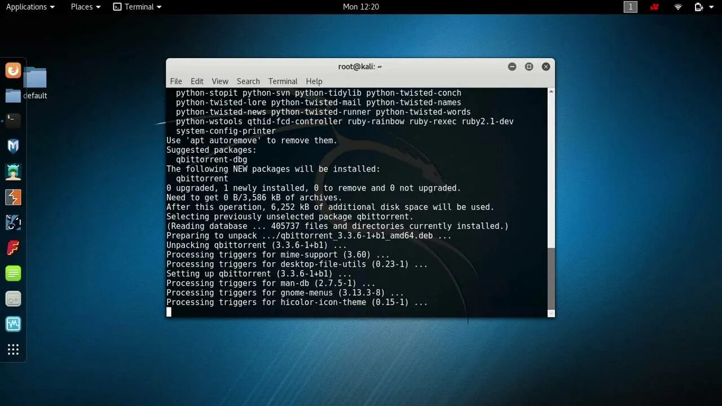
Task: Open the Files manager in the dock
Action: click(13, 95)
